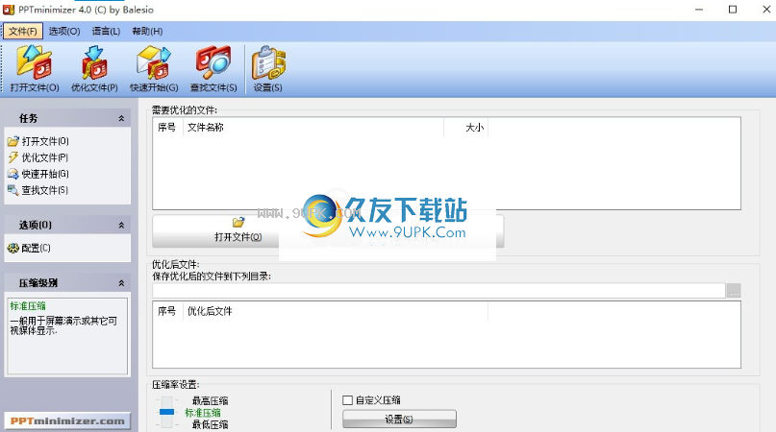This screenshot has width=776, height=432.
Task: Select the 最低压缩 level label
Action: tap(210, 424)
